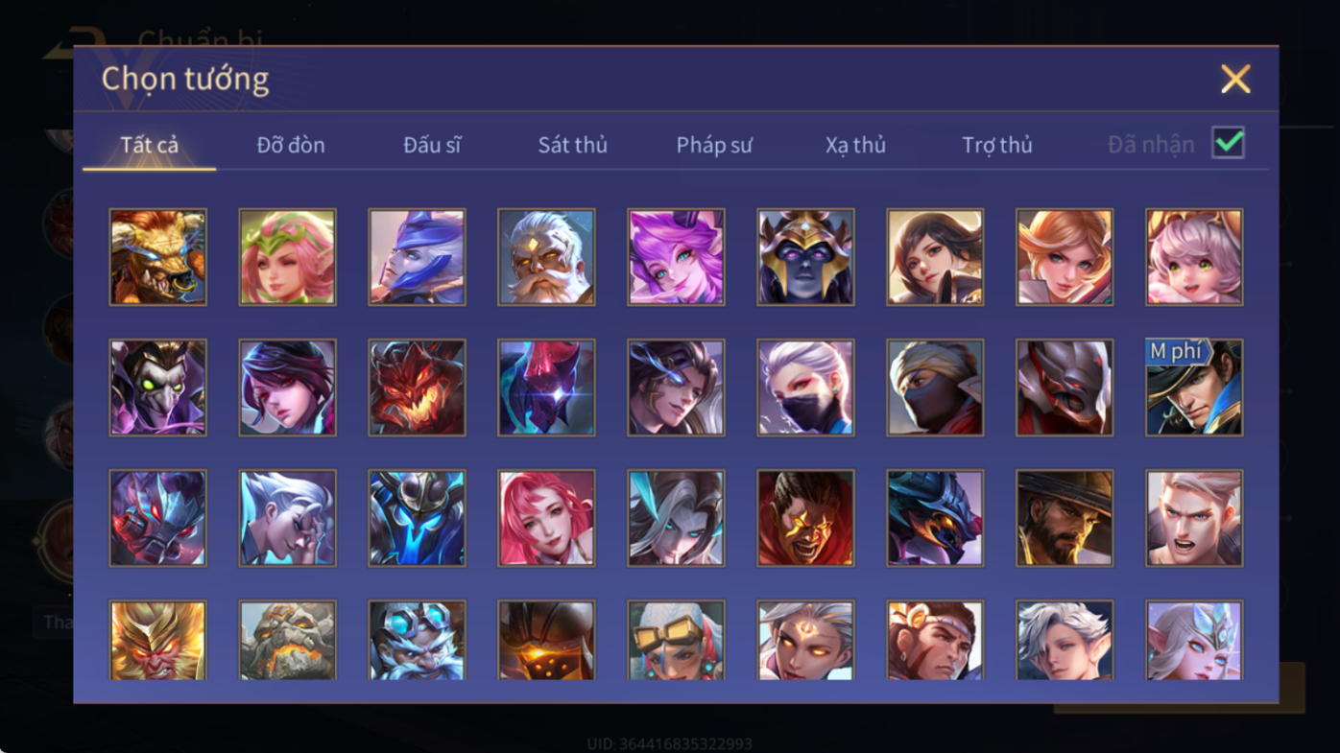1340x753 pixels.
Task: Choose the green-eyed joker hero portrait
Action: (157, 388)
